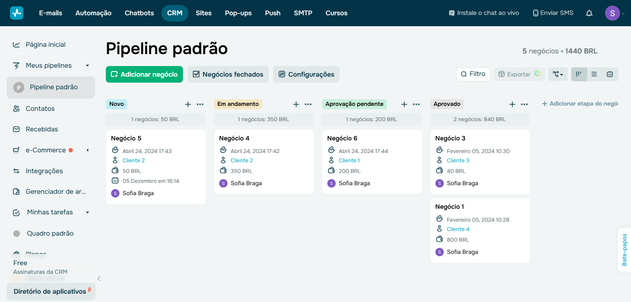
Task: Switch to kanban board view
Action: coord(579,74)
